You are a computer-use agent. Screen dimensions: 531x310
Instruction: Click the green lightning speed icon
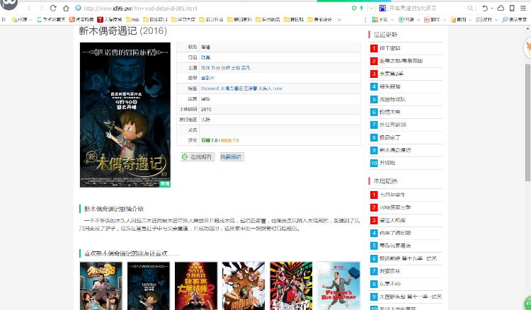pyautogui.click(x=361, y=8)
